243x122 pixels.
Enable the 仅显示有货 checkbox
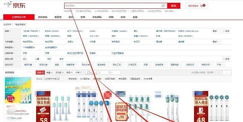(103, 79)
